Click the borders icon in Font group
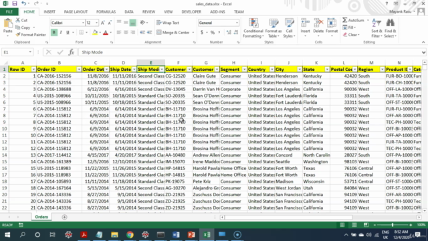 tap(81, 33)
